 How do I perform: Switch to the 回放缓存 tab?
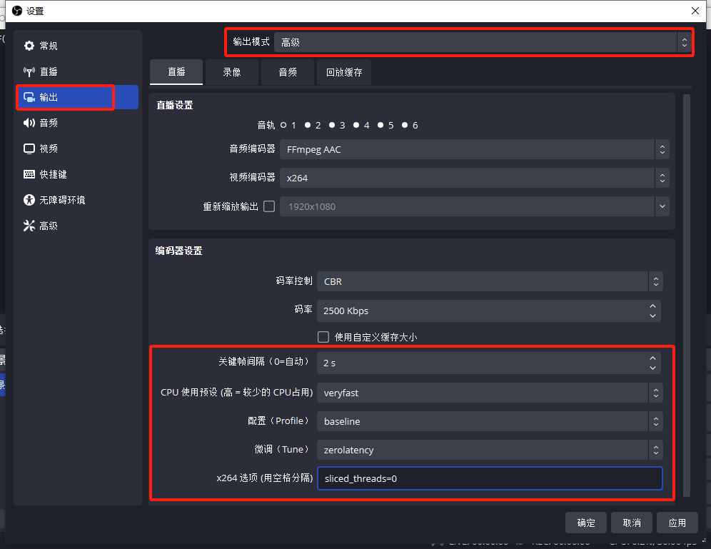344,72
